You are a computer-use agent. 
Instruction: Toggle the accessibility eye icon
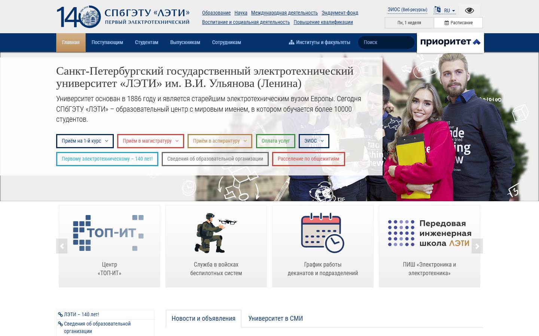coord(469,10)
